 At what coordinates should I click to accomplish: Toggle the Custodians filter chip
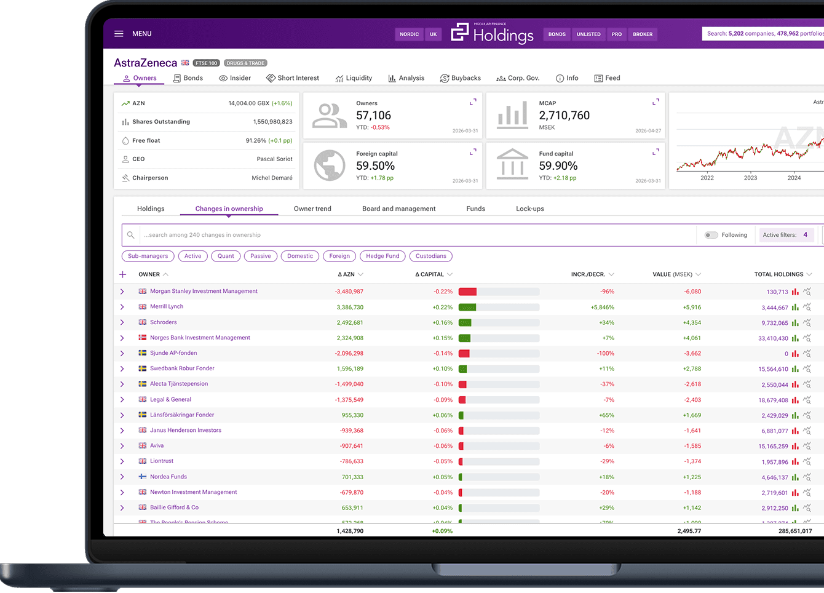[x=431, y=256]
